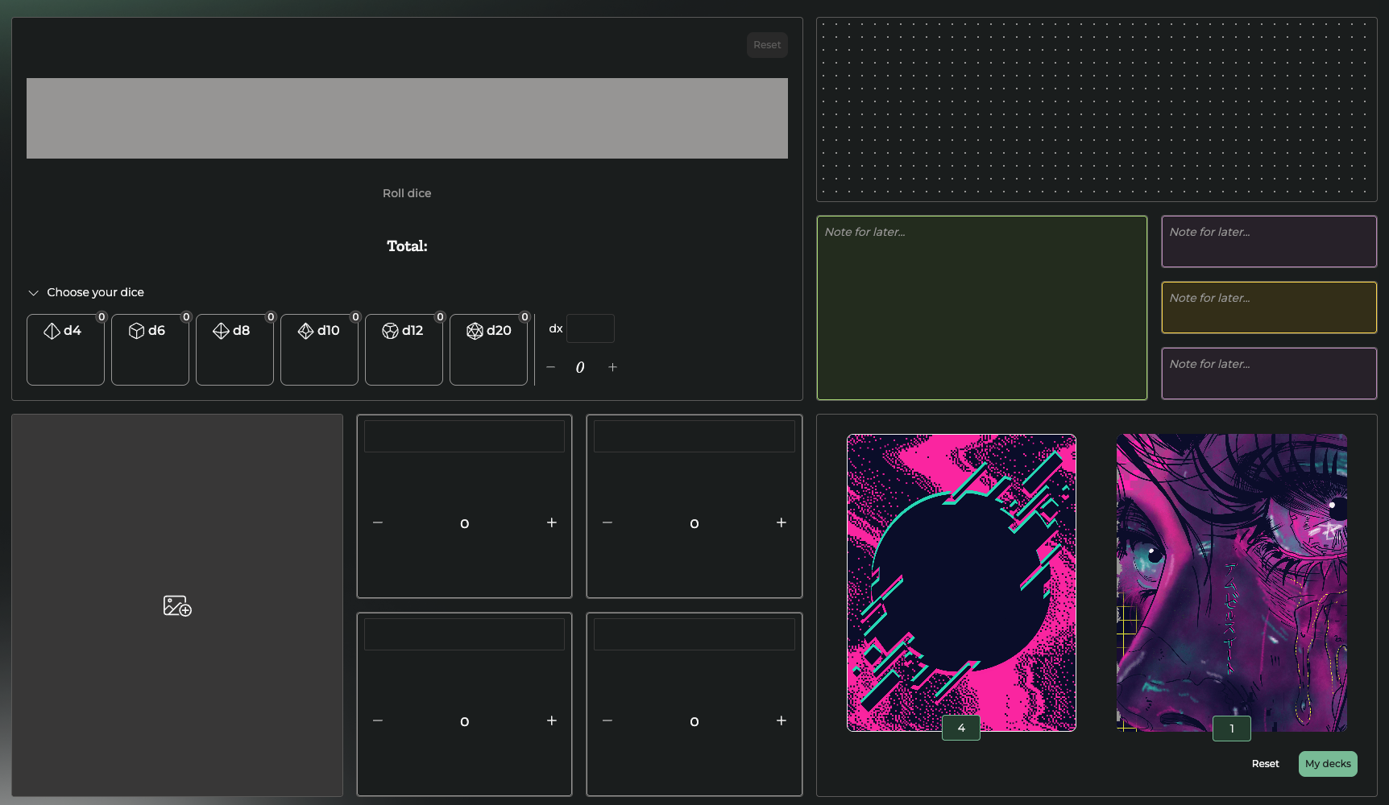Screen dimensions: 1389x805
Task: Pick the d10 die
Action: [x=319, y=349]
